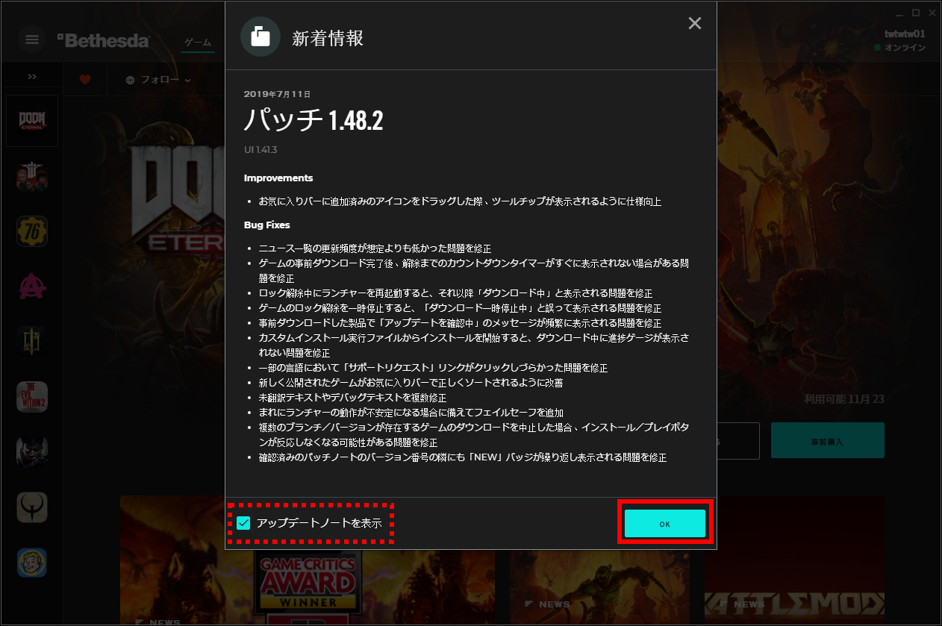942x626 pixels.
Task: Select DOOM Eternal in the sidebar
Action: point(32,120)
